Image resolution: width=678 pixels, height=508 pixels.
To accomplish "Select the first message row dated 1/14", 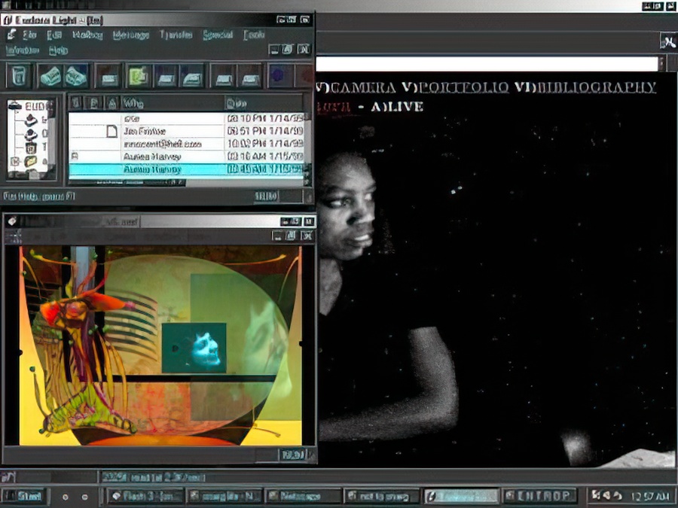I will tap(186, 118).
